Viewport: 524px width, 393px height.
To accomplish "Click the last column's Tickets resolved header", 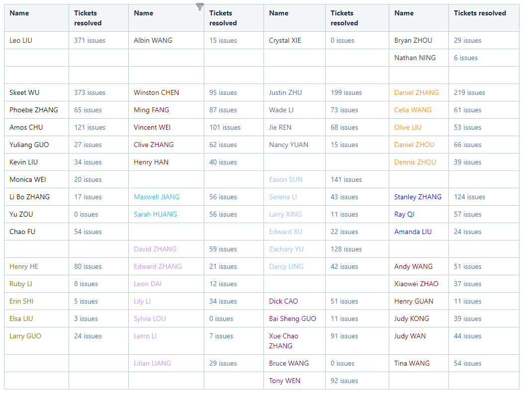I will (480, 13).
